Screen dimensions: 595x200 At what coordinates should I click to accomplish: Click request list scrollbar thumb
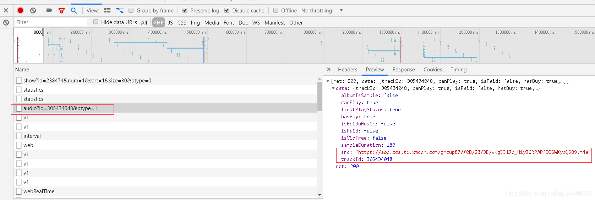[320, 96]
